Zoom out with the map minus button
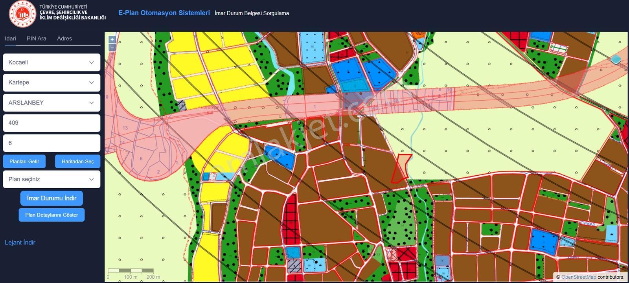 [x=112, y=47]
